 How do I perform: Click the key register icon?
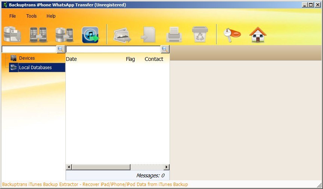coord(232,35)
